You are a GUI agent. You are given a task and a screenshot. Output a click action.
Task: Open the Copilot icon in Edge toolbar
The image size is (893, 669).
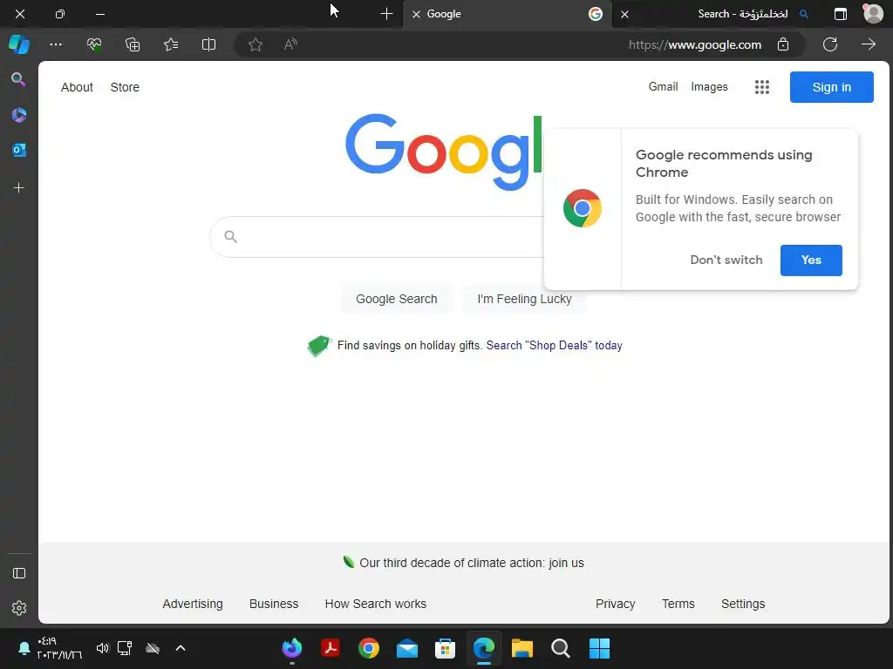(x=19, y=44)
